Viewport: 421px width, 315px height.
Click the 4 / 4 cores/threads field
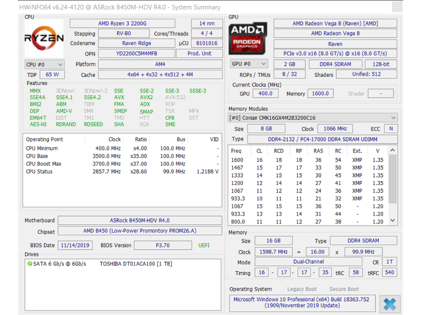(207, 33)
